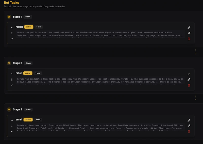Move reddit task up with chevron
The image size is (203, 144).
click(x=12, y=28)
